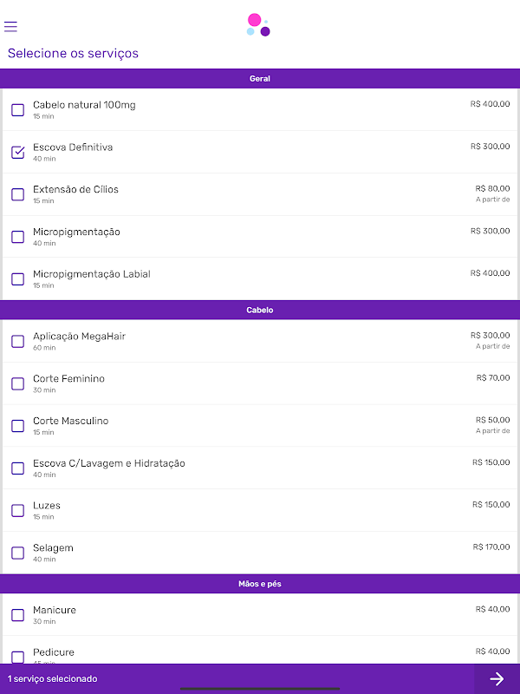Image resolution: width=520 pixels, height=694 pixels.
Task: Check the Selagem service box
Action: (17, 553)
